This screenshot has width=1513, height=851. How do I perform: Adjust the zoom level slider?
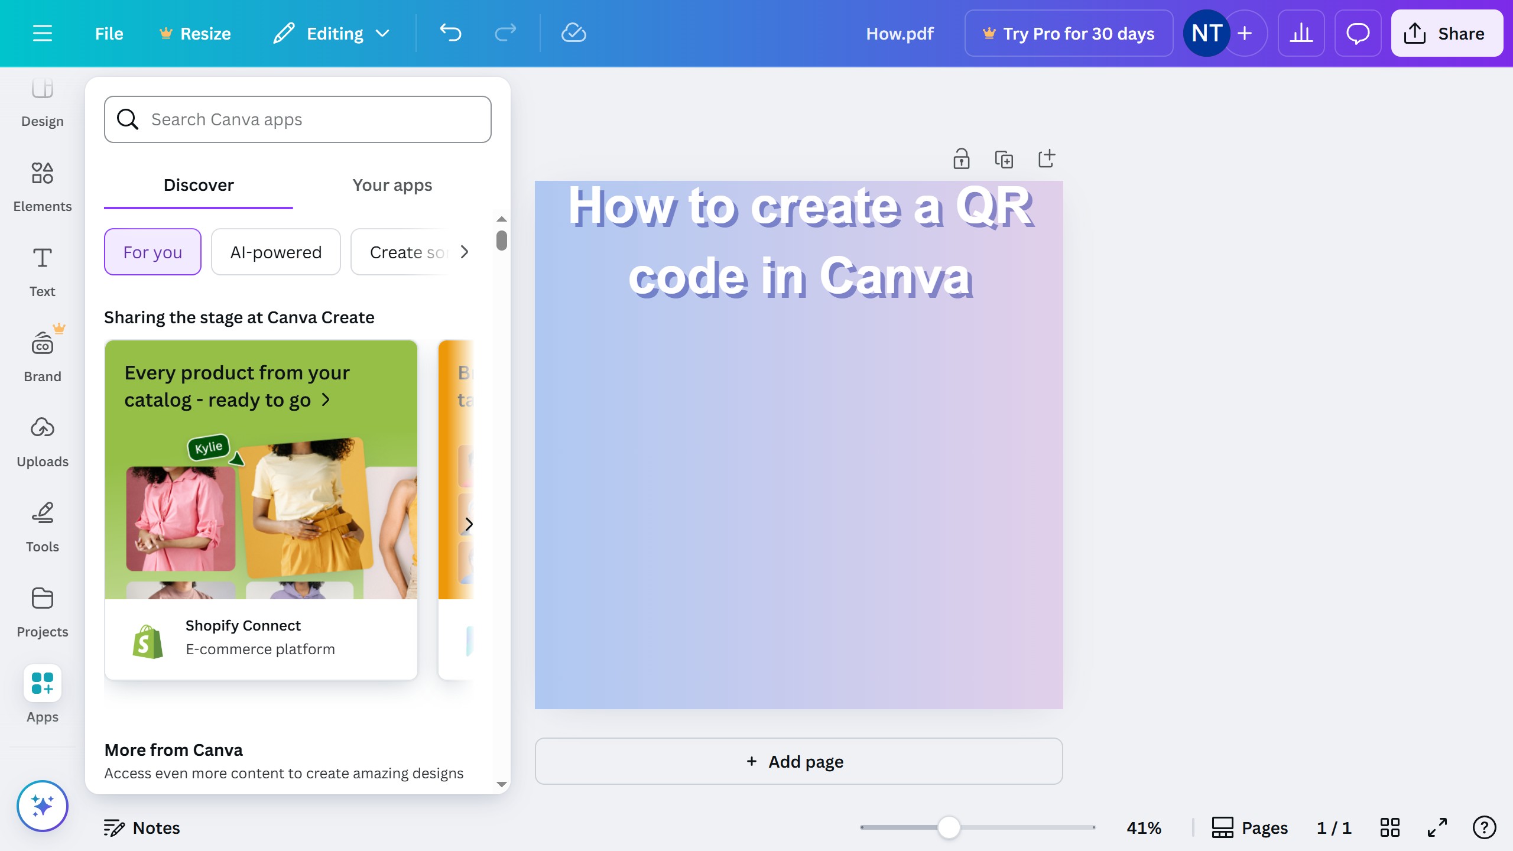[x=949, y=827]
